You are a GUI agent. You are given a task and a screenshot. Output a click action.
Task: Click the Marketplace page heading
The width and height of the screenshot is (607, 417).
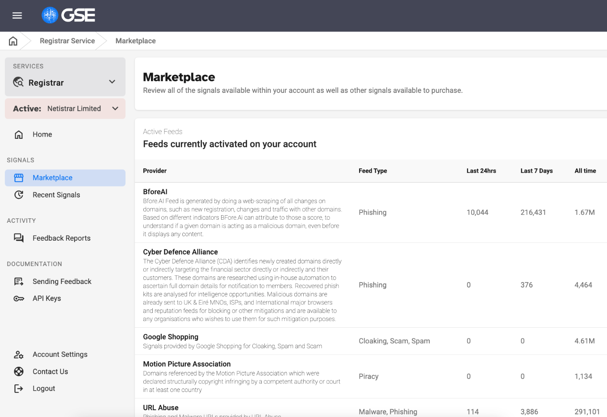coord(179,77)
